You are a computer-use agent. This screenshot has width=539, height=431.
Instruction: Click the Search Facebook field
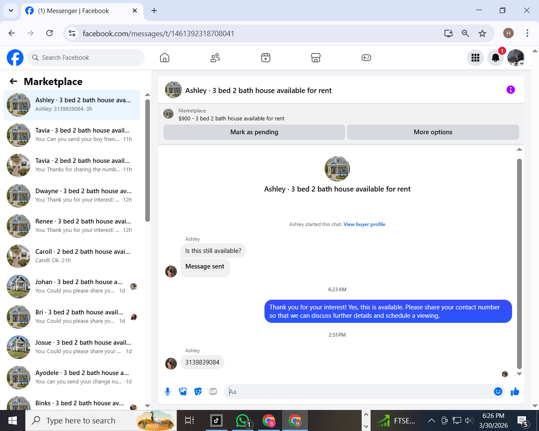coord(86,58)
